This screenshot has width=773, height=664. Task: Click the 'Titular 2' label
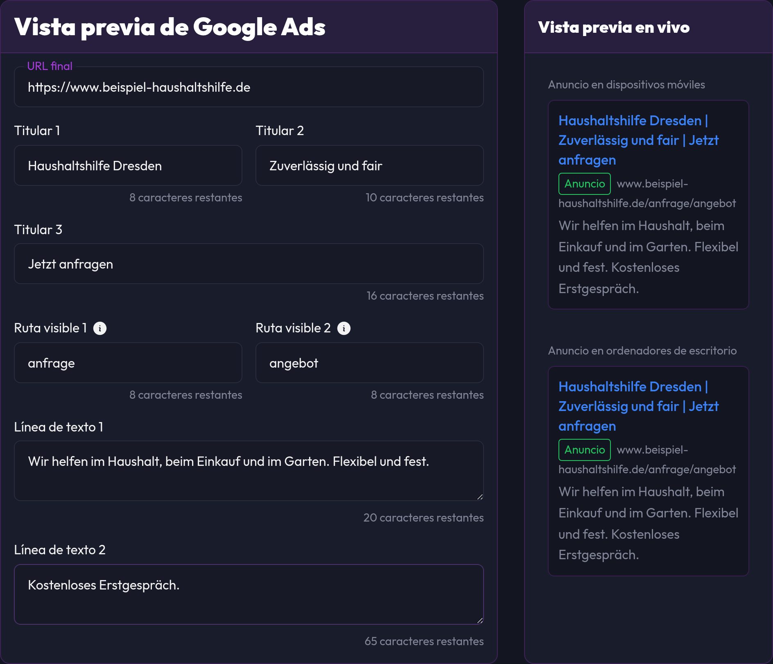coord(280,131)
